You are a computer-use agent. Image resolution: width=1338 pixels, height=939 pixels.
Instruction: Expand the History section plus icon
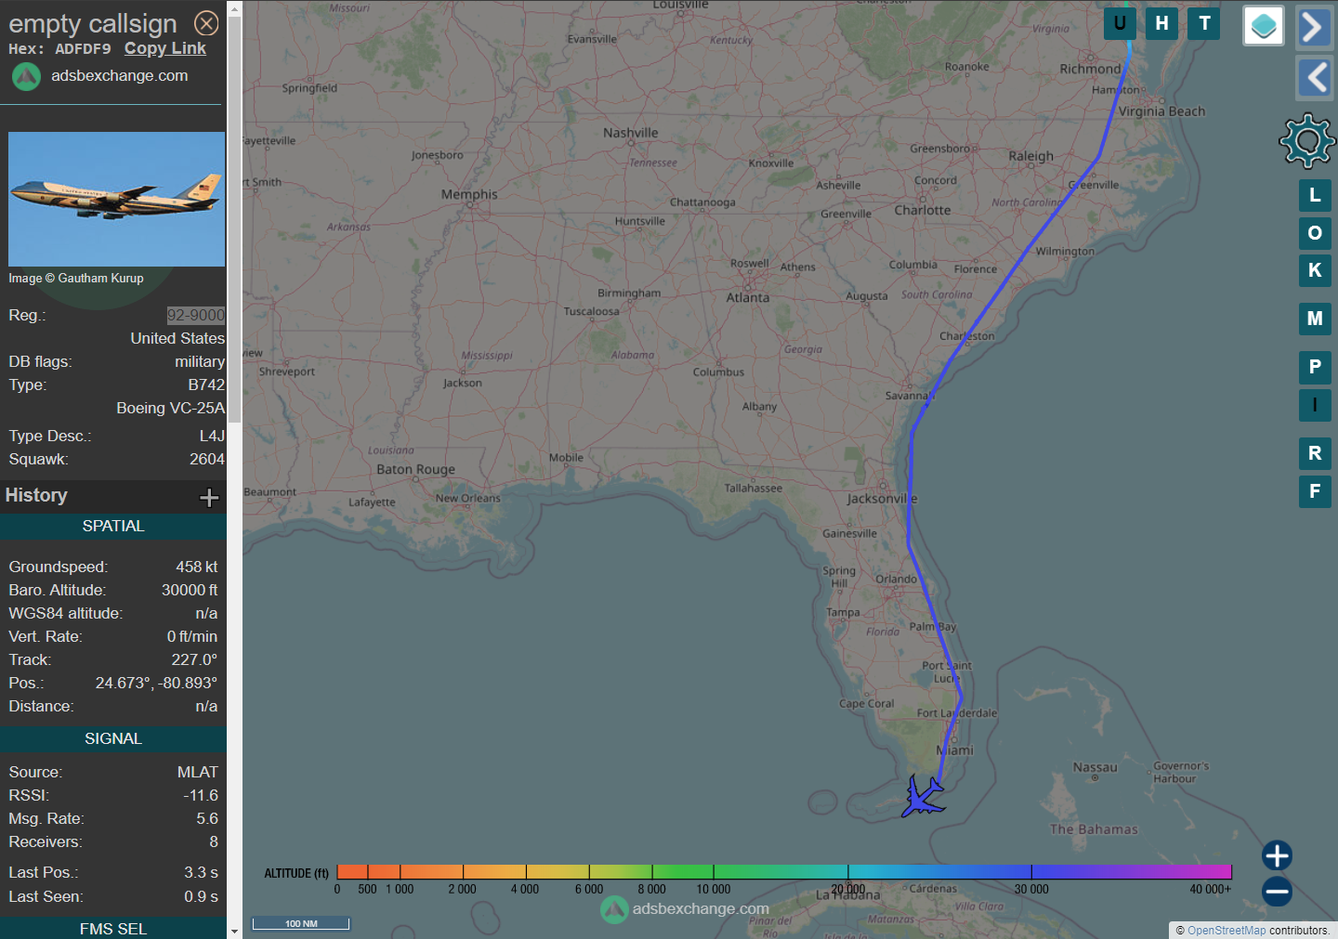[209, 497]
